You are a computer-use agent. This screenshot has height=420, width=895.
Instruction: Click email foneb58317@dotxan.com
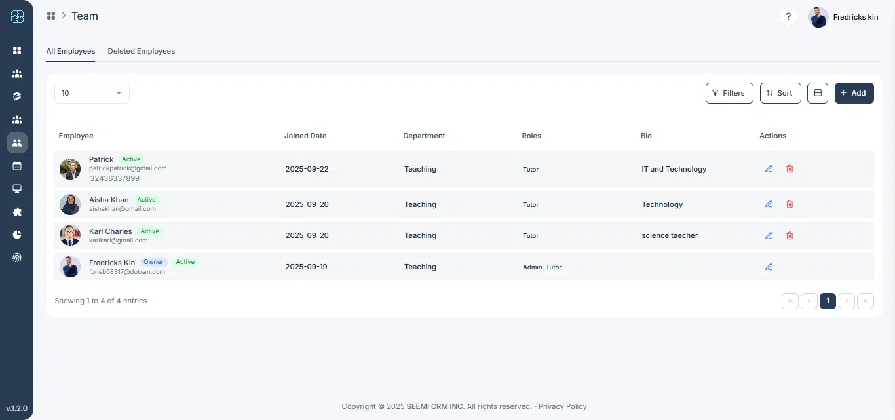pyautogui.click(x=127, y=271)
